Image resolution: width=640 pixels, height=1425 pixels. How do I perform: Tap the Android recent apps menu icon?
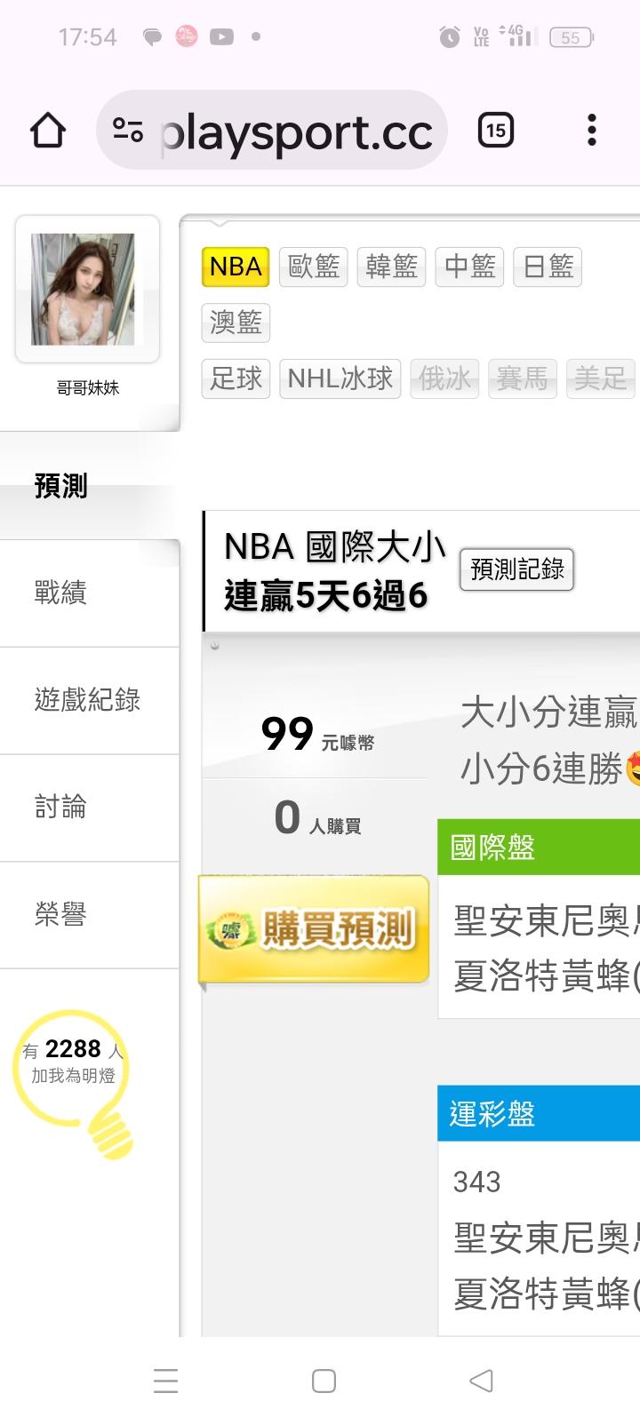click(165, 1380)
